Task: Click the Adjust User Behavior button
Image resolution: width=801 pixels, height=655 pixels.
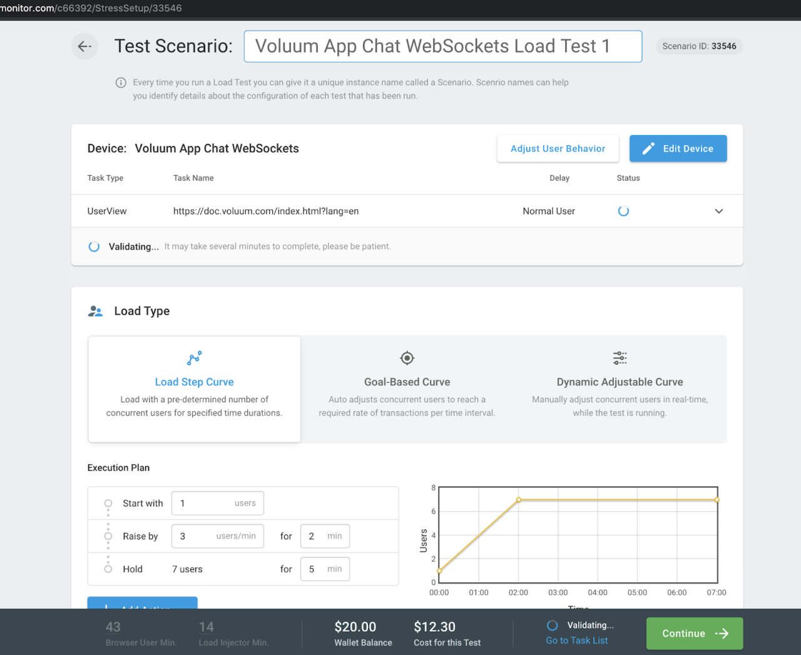Action: coord(558,148)
